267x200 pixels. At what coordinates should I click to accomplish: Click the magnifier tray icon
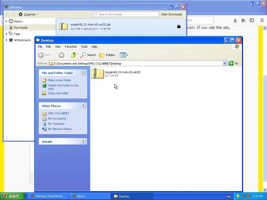pos(248,196)
